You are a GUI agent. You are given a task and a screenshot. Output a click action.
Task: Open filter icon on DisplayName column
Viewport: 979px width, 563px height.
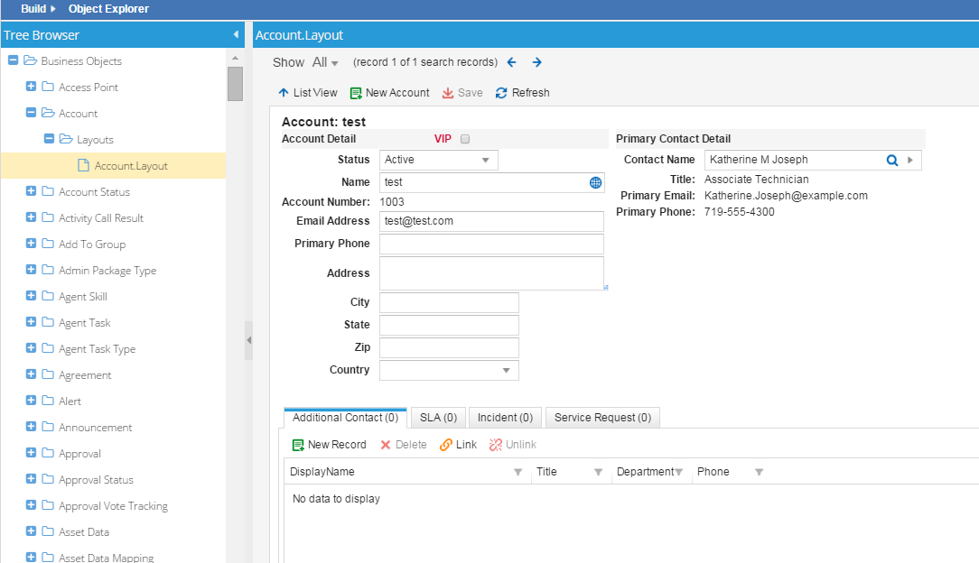click(517, 472)
